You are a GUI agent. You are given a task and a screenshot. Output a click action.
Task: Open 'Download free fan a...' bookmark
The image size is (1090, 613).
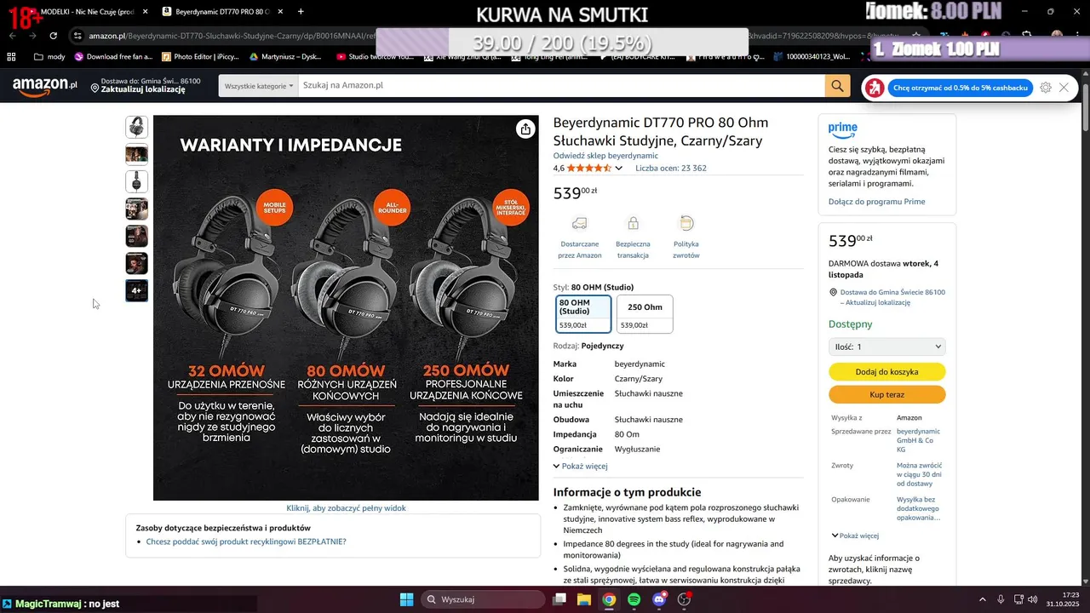113,57
